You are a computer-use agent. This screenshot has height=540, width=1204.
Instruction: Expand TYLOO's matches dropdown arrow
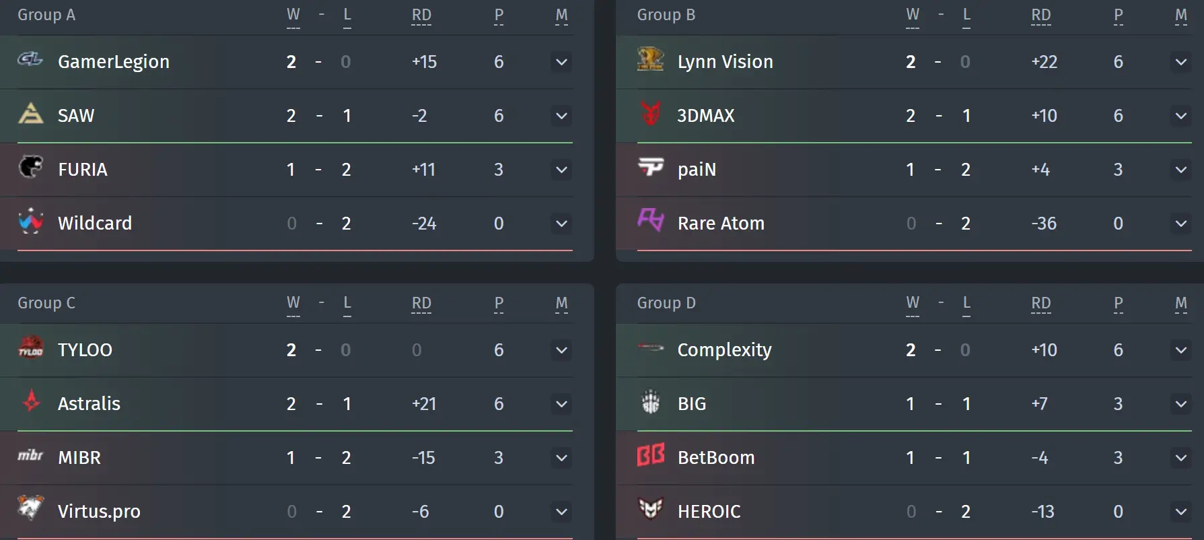[x=561, y=350]
